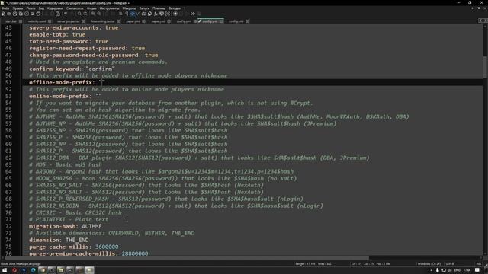Click the vertical scrollbar thumb
The height and width of the screenshot is (274, 488).
point(485,67)
